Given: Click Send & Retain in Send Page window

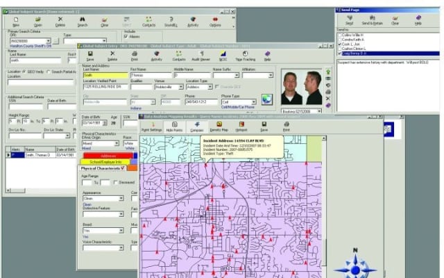Looking at the screenshot, I should [373, 21].
